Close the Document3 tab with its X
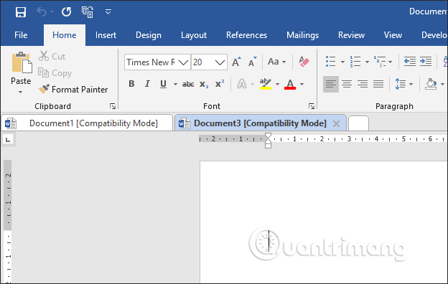Image resolution: width=448 pixels, height=284 pixels. tap(336, 123)
